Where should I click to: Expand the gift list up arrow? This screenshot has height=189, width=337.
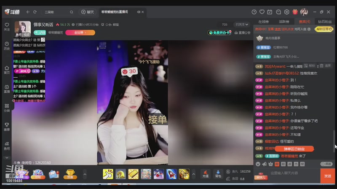coord(193,174)
